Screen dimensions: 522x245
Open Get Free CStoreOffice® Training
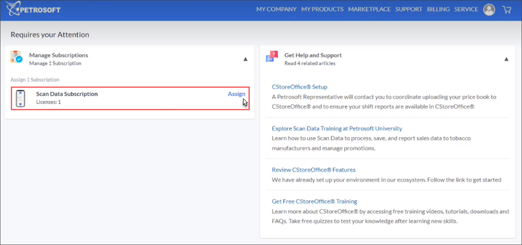point(314,201)
